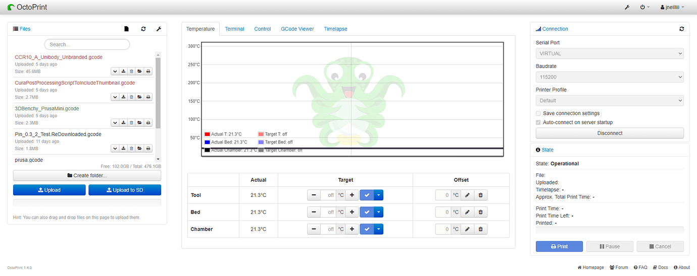
Task: Download the Pin_0.3_2_Test.ReDownloaded.gcode file
Action: coord(123,149)
